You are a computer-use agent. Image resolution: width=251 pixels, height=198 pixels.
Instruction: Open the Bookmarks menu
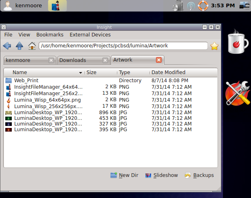click(x=50, y=35)
